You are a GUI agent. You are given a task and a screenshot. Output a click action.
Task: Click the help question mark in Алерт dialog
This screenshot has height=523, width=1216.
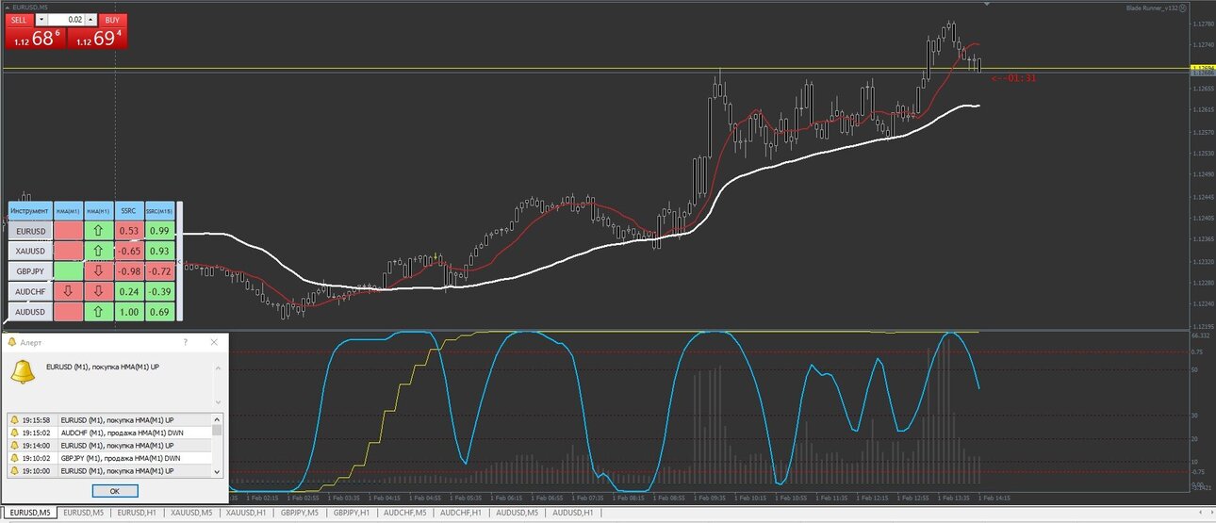185,342
